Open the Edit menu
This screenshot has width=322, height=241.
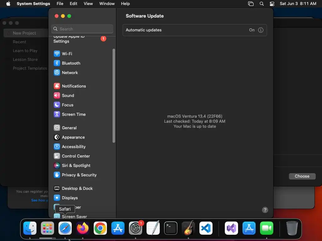pos(73,4)
